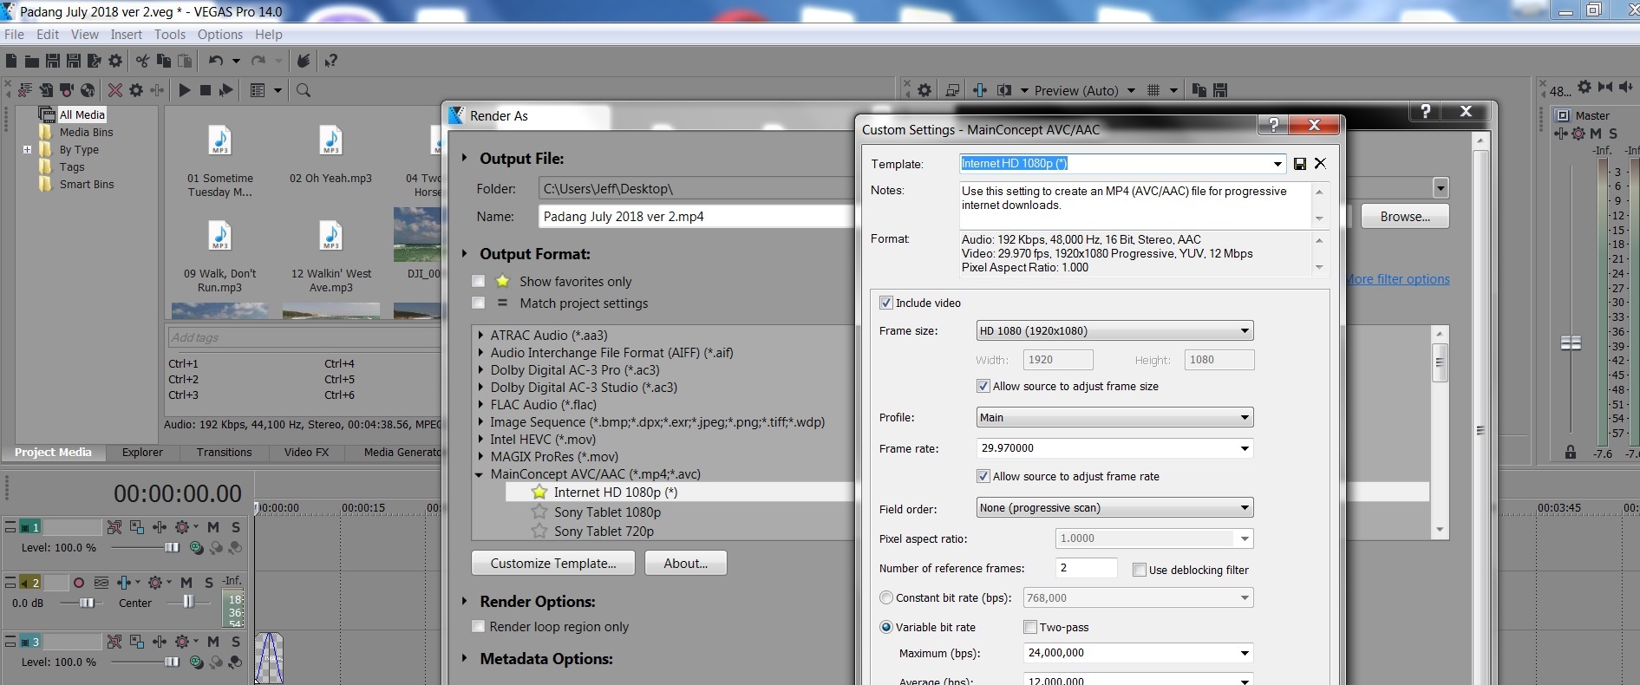Open the Tools menu
Image resolution: width=1640 pixels, height=685 pixels.
[170, 35]
